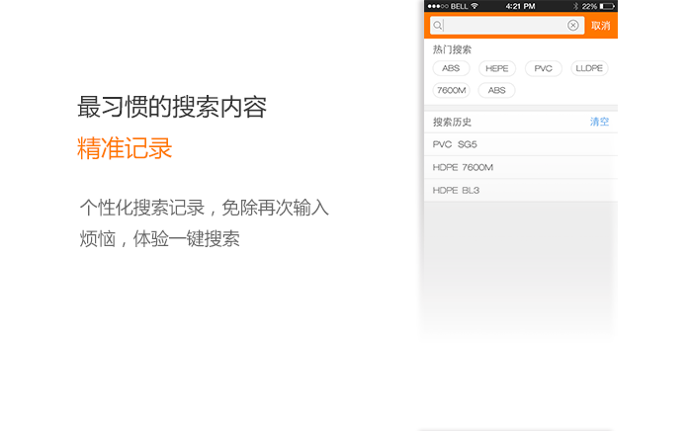Select the HEPE hot search tag
Screen dimensions: 691x431
496,68
